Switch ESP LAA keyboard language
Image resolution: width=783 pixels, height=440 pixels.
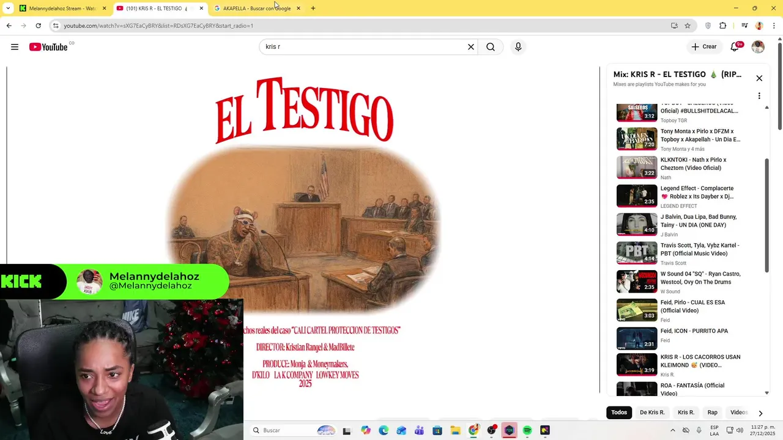[714, 430]
